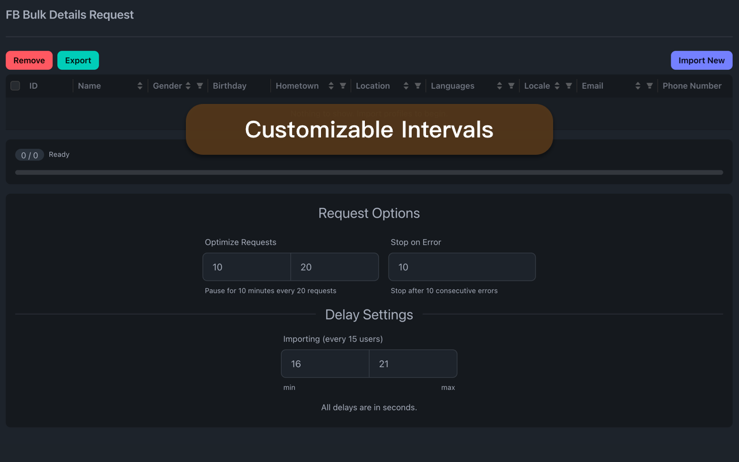Open the Location filter dropdown
Image resolution: width=739 pixels, height=462 pixels.
pyautogui.click(x=418, y=86)
